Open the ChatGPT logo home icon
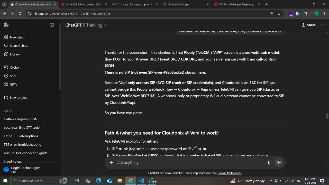This screenshot has height=185, width=329. pyautogui.click(x=6, y=25)
